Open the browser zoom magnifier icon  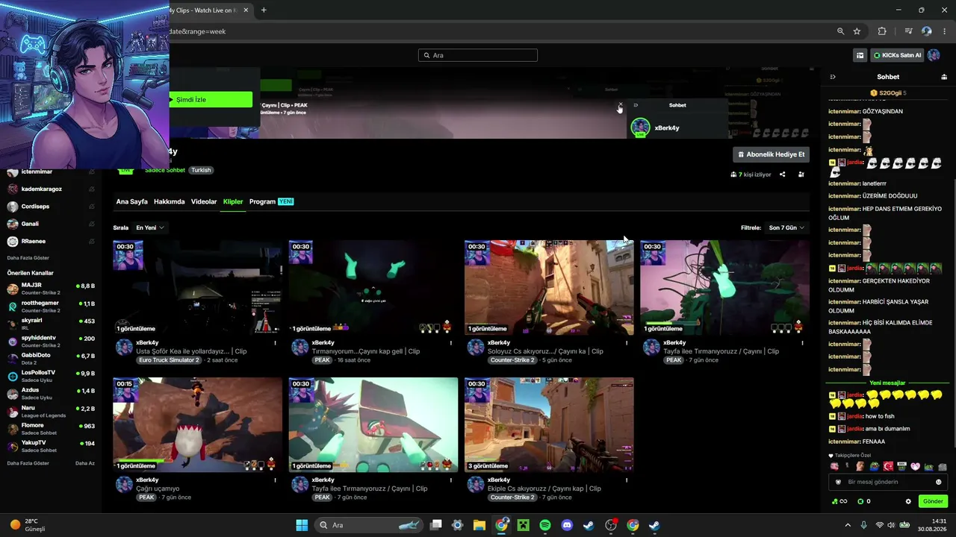[x=840, y=31]
